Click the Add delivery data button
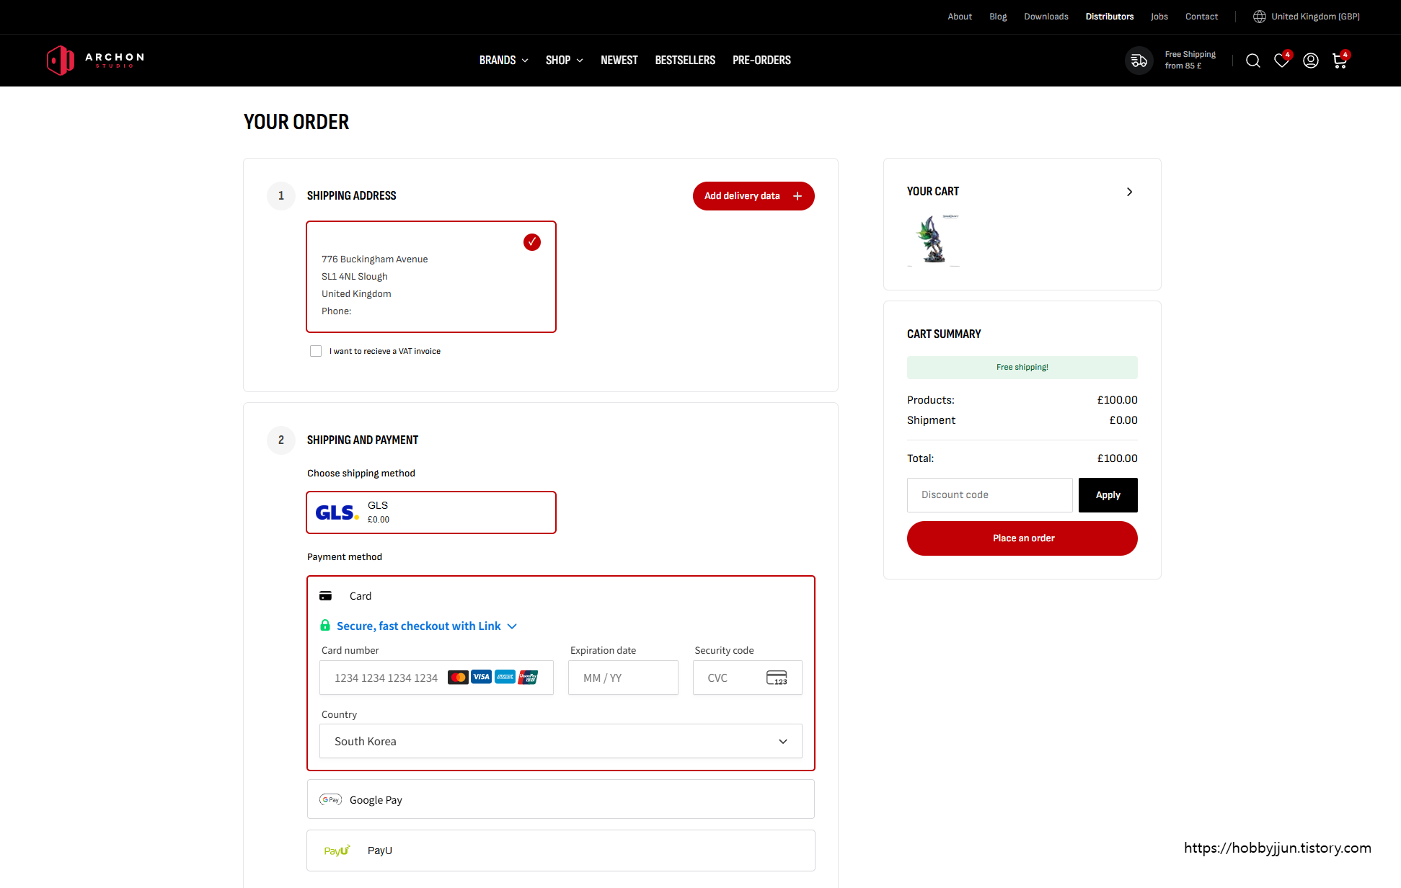This screenshot has width=1401, height=888. click(x=753, y=196)
